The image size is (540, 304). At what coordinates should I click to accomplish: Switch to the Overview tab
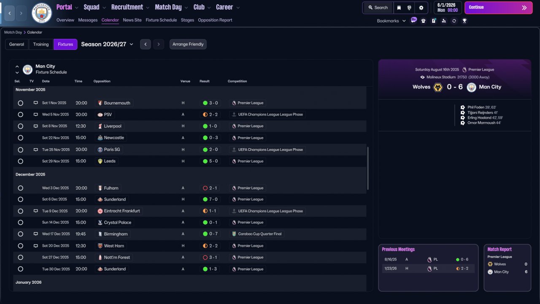[65, 20]
